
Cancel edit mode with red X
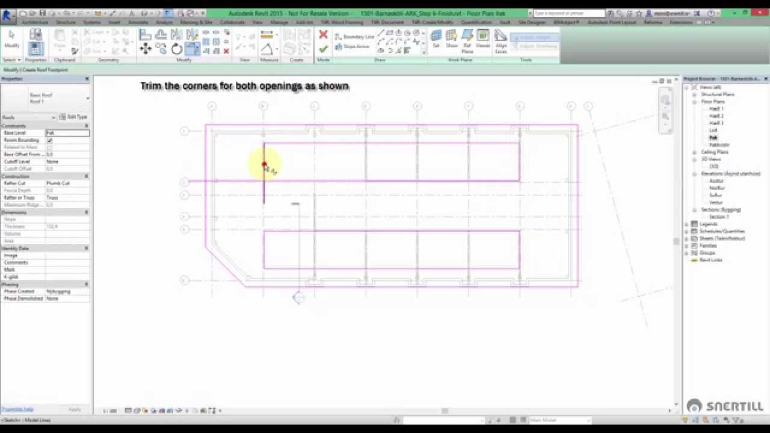tap(323, 35)
